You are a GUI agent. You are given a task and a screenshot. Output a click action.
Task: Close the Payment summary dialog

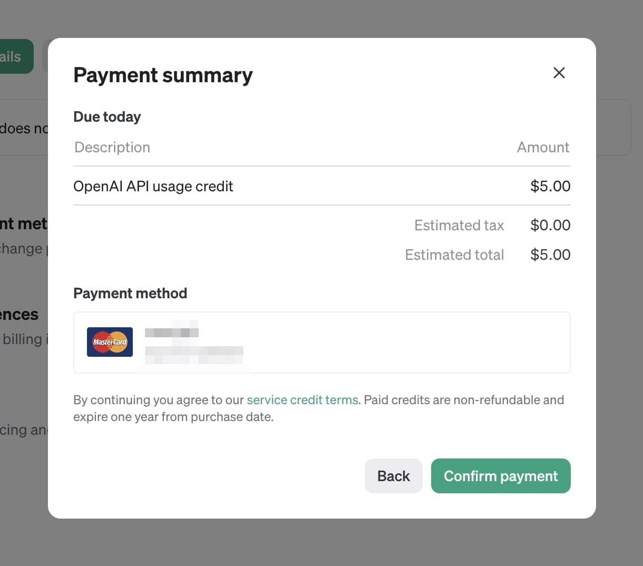tap(559, 73)
